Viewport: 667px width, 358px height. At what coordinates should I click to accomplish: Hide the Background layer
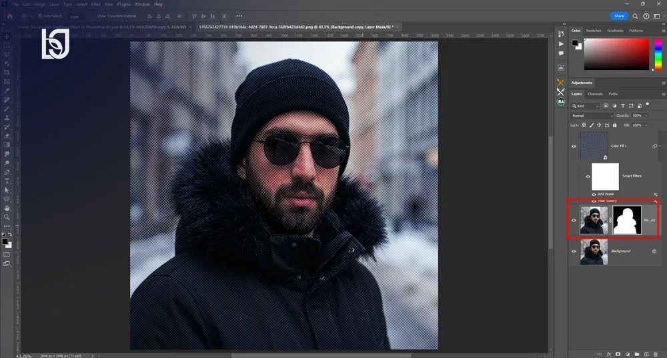(x=574, y=251)
